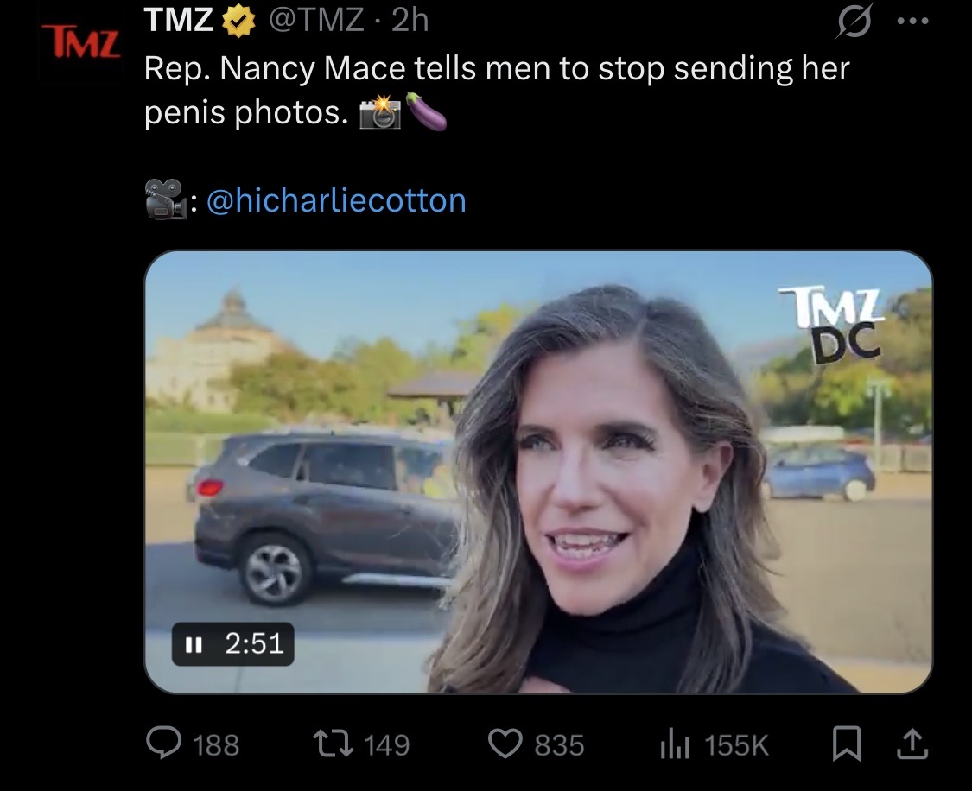Click the gold verified badge
The width and height of the screenshot is (972, 791).
click(239, 22)
